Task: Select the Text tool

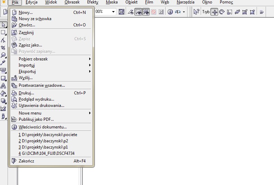Action: coord(3,86)
